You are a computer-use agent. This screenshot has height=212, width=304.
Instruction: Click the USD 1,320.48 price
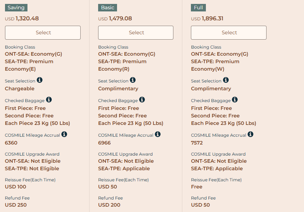pos(22,19)
